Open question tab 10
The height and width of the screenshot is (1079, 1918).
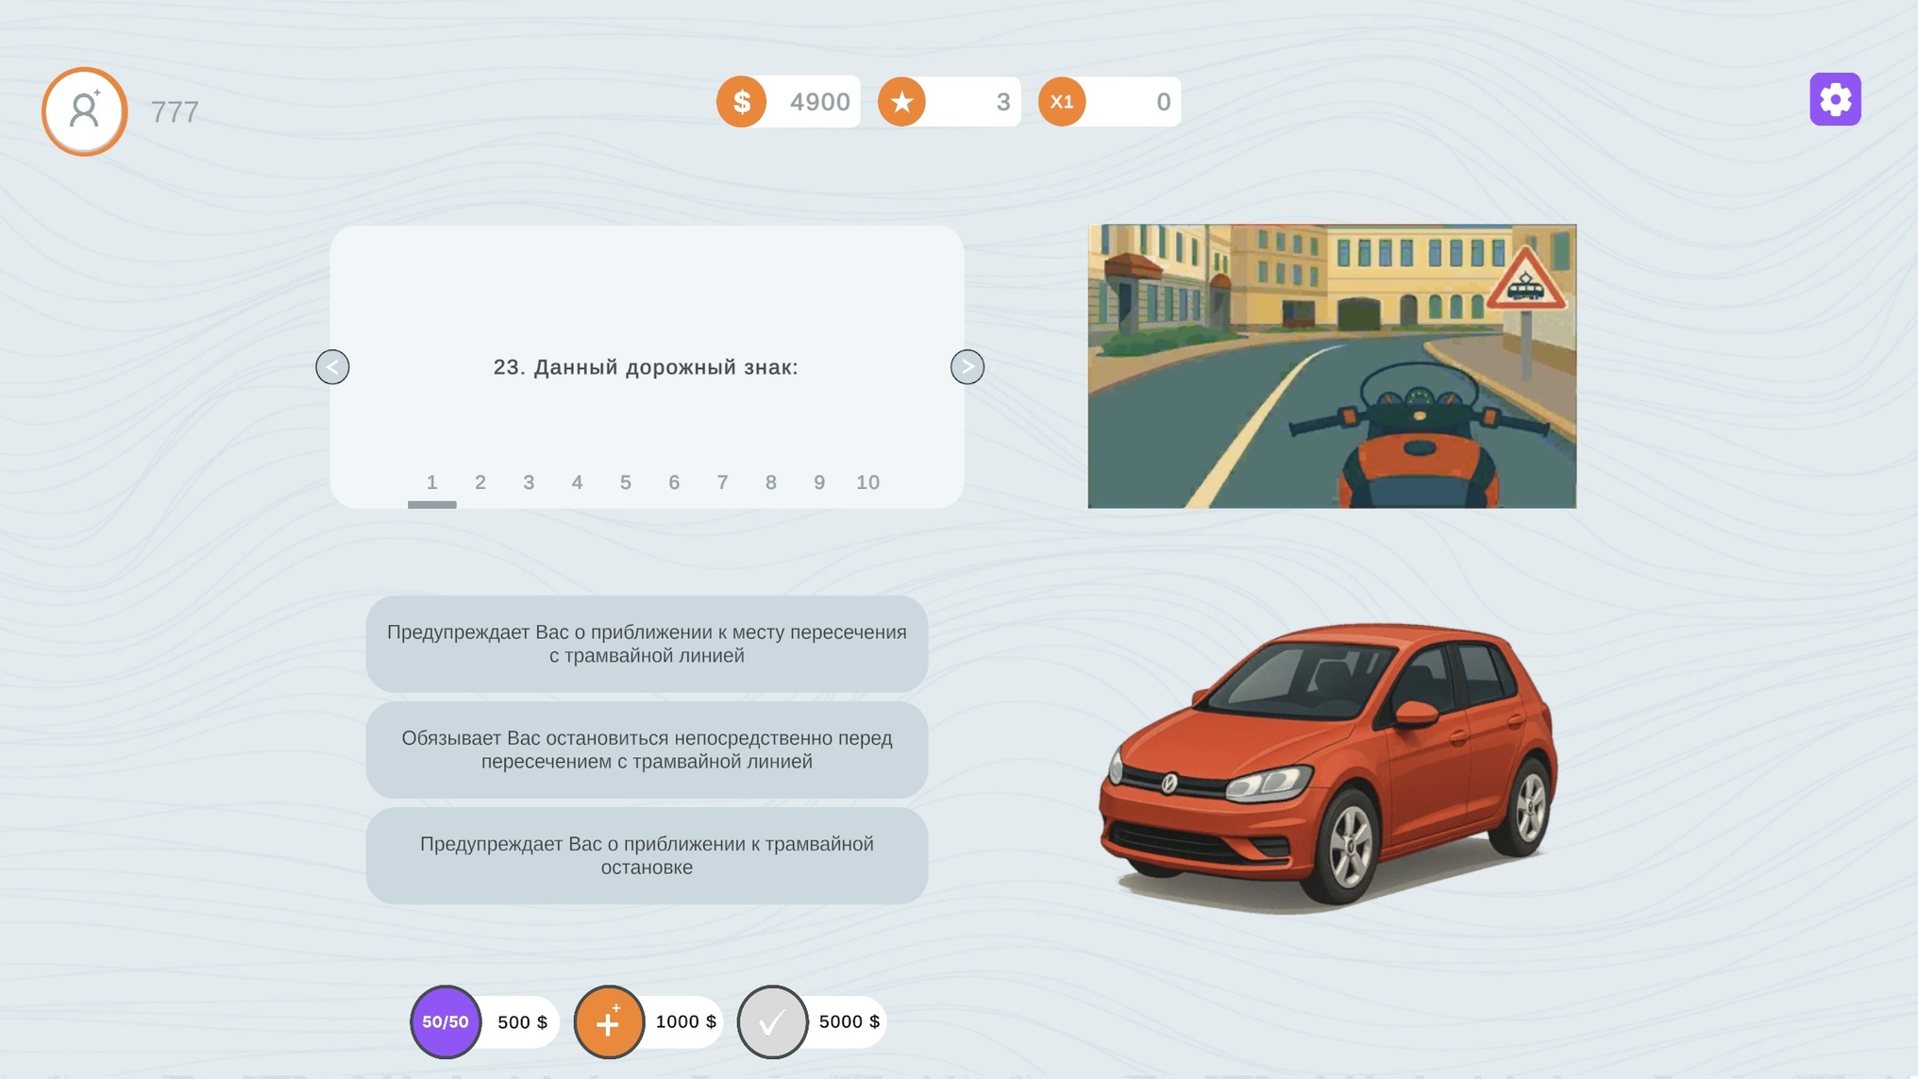[867, 482]
